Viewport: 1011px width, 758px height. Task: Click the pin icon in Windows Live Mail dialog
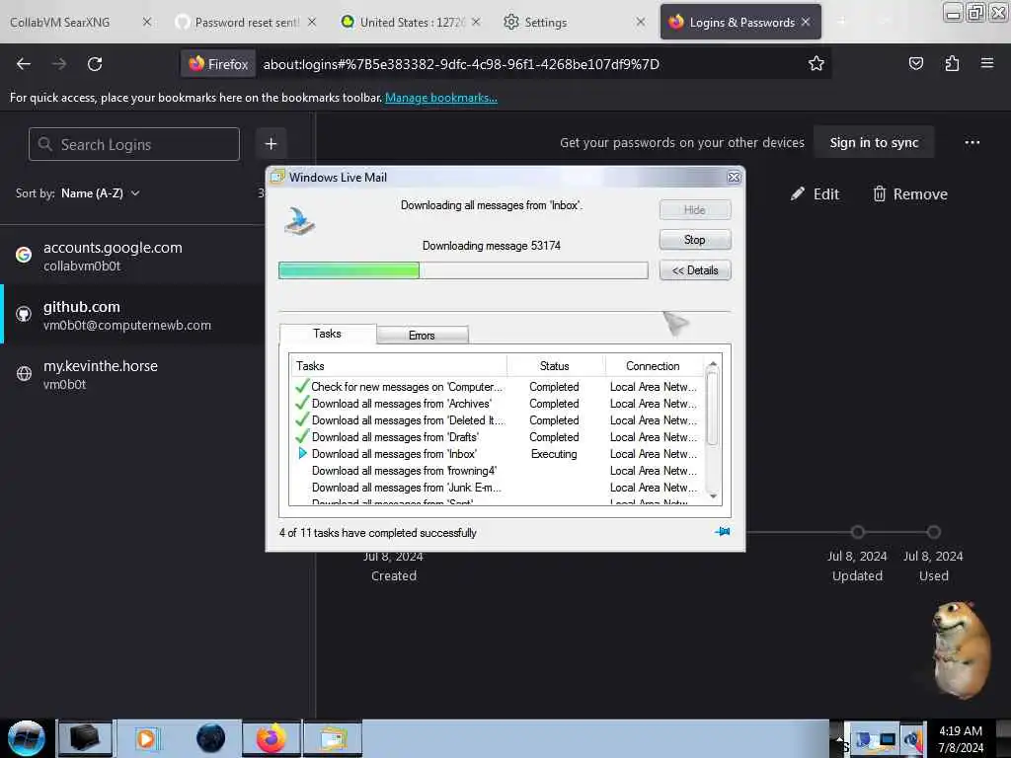pos(722,532)
